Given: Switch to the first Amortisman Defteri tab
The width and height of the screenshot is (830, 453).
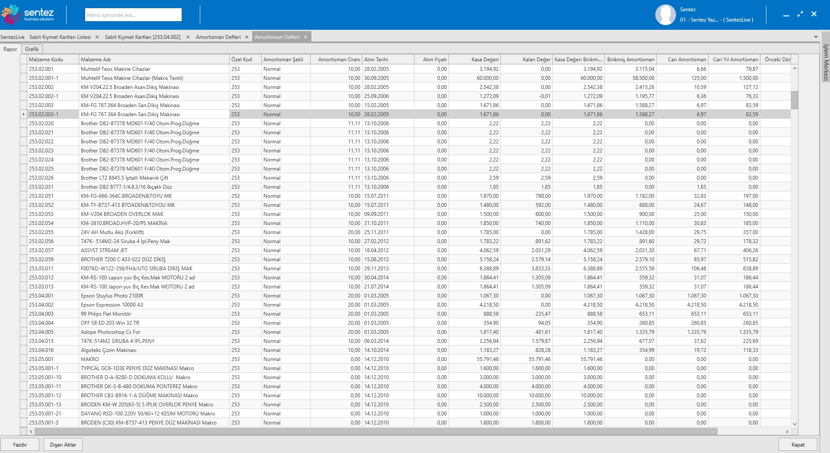Looking at the screenshot, I should click(x=218, y=37).
